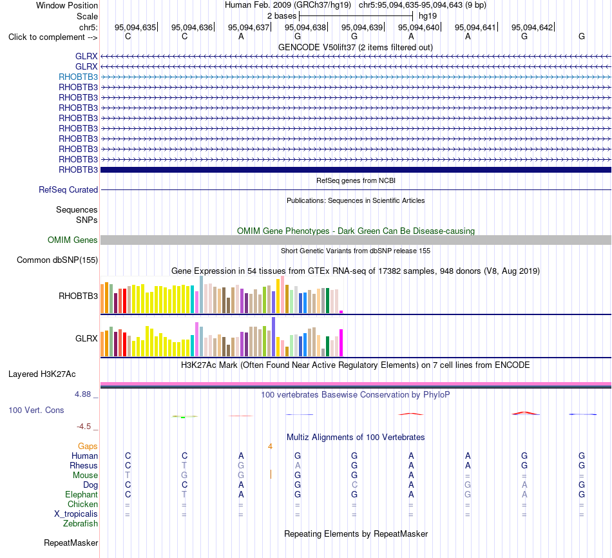Screen dimensions: 612x558
Task: Click the Rhesus alignment row label
Action: tap(84, 465)
